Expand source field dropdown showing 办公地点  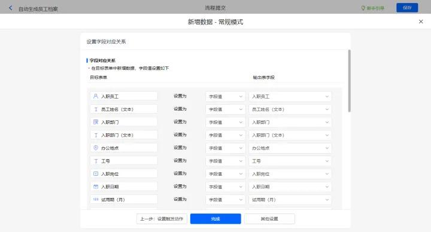(290, 148)
